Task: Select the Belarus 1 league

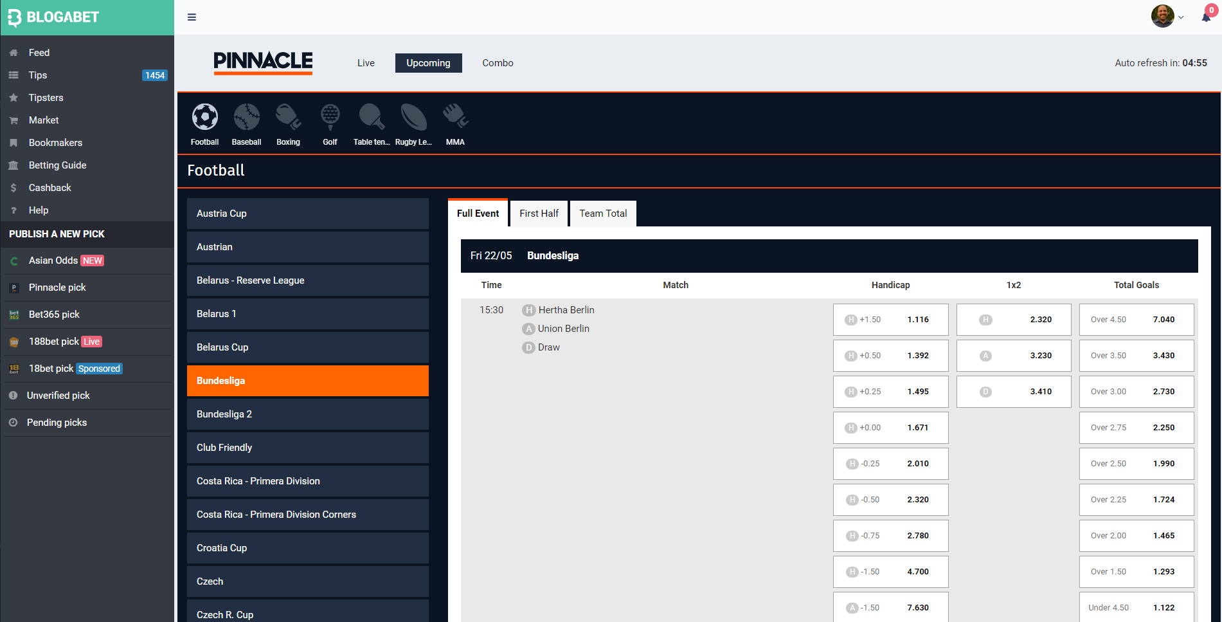Action: (x=308, y=314)
